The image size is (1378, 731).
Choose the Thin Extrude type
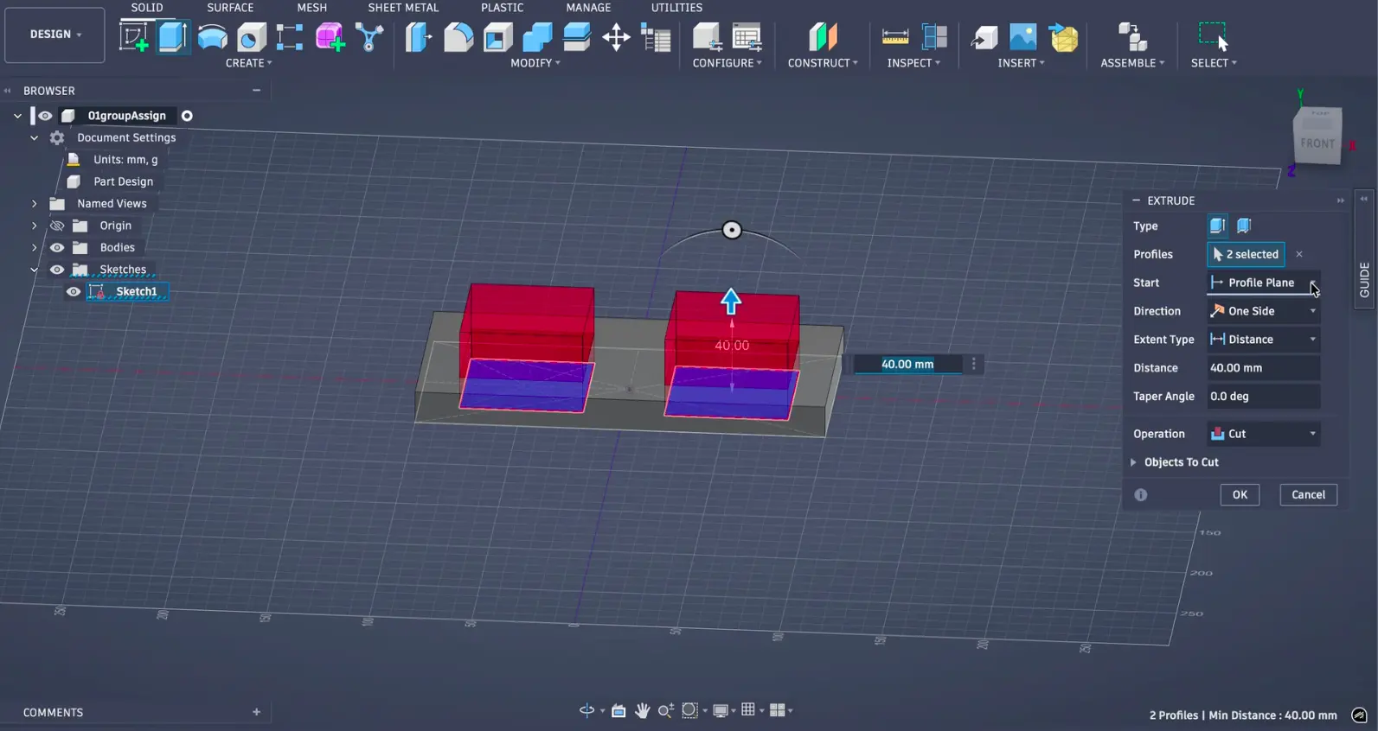[1244, 226]
